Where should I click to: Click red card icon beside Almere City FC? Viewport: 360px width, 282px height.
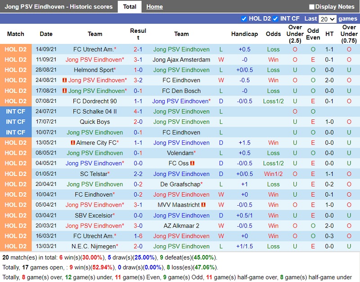tap(73, 143)
